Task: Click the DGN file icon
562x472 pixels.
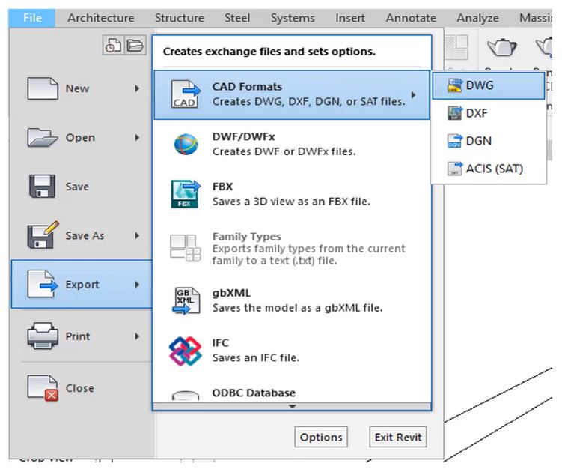Action: (x=455, y=141)
